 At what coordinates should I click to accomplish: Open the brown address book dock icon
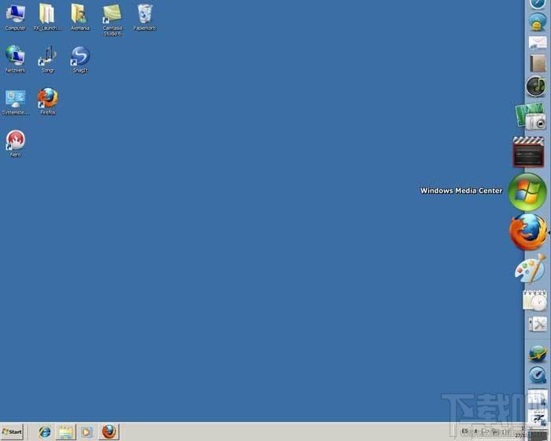pyautogui.click(x=538, y=64)
